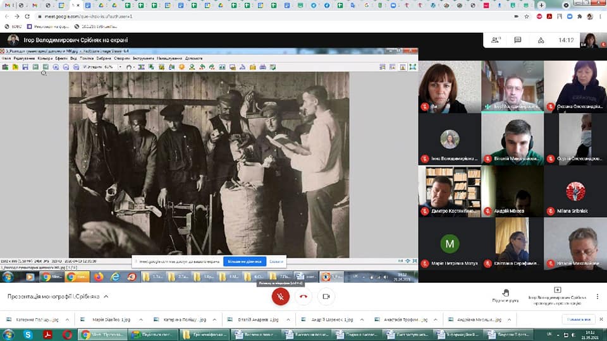Viewport: 607px width, 341px height.
Task: Raise your hand in the meeting
Action: [505, 294]
